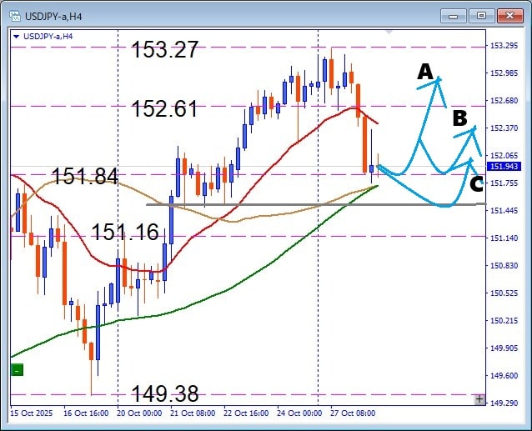This screenshot has height=431, width=532.
Task: Click the letter B annotation
Action: click(x=459, y=118)
